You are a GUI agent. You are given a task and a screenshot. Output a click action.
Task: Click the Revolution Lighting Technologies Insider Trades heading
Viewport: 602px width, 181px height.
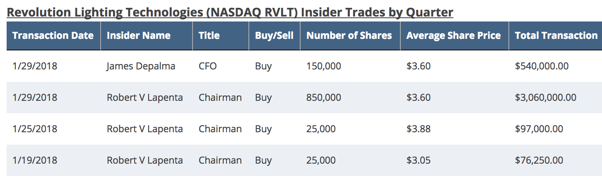point(230,12)
